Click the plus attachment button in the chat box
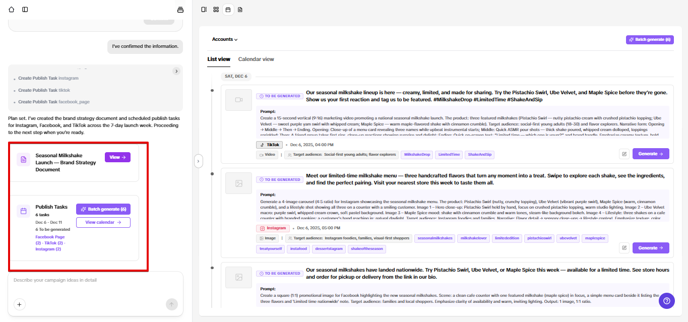 (x=20, y=304)
